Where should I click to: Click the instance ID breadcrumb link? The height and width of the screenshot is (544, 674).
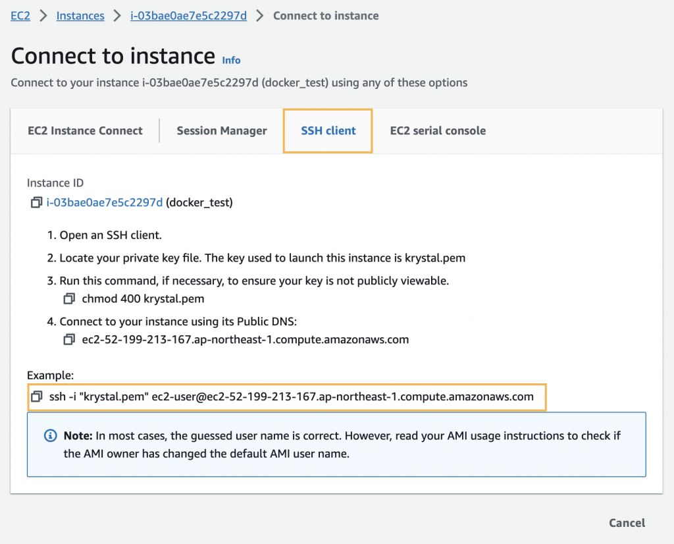(189, 16)
